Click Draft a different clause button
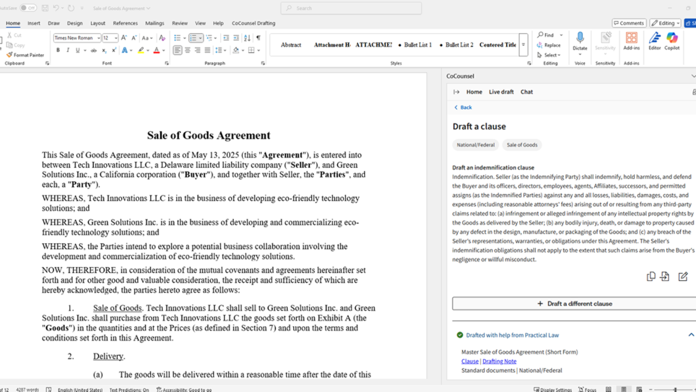The image size is (696, 392). click(575, 304)
